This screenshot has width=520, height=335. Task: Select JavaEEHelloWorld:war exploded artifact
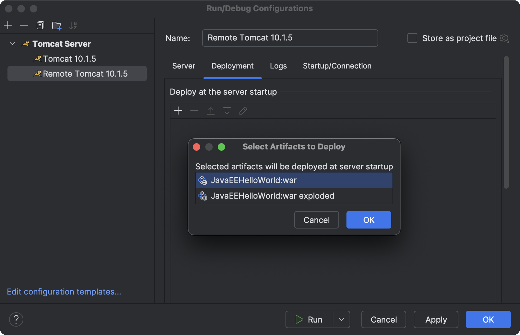coord(273,196)
